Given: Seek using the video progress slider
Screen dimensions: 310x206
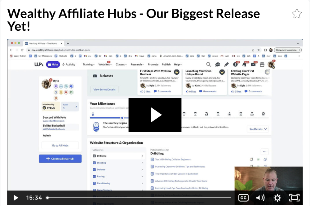Looking at the screenshot, I should point(139,198).
